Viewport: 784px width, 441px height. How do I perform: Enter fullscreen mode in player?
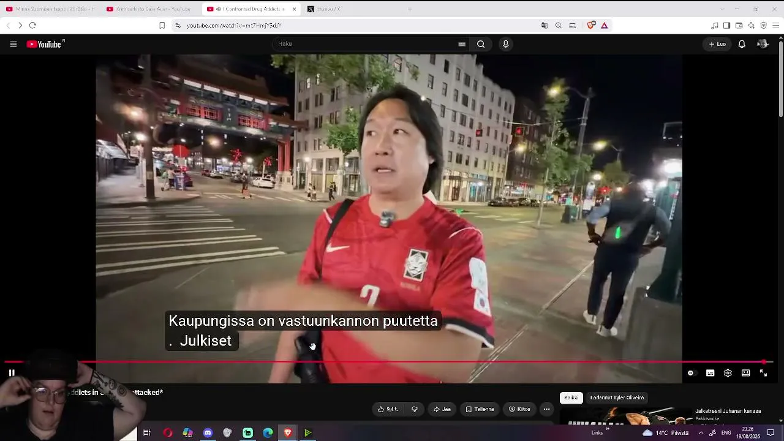tap(763, 373)
